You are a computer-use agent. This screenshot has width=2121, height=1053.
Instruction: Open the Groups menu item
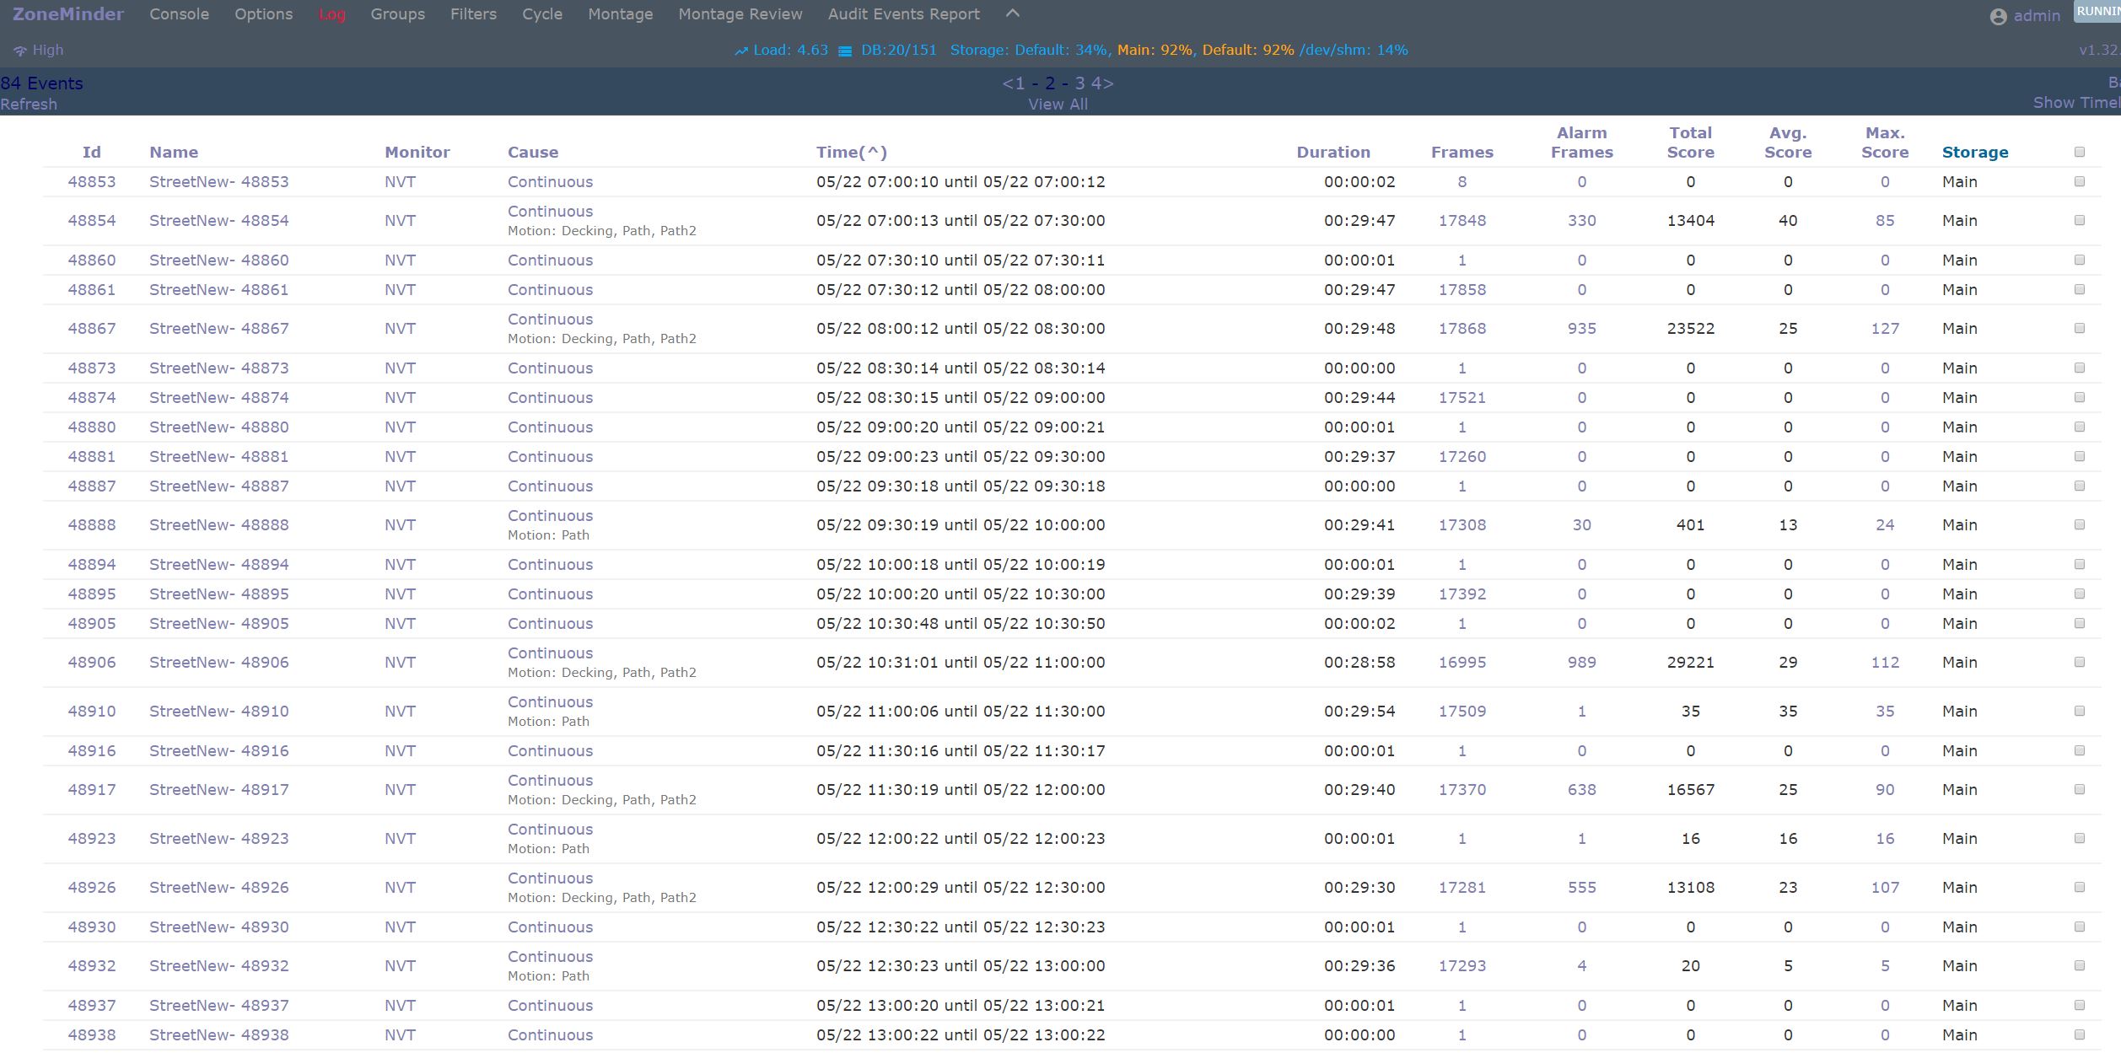tap(397, 14)
